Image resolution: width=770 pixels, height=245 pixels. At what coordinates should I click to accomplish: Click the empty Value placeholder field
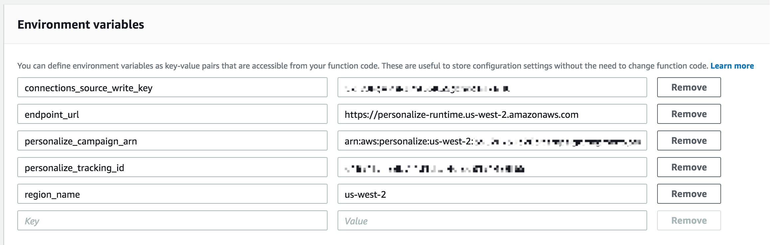tap(492, 221)
